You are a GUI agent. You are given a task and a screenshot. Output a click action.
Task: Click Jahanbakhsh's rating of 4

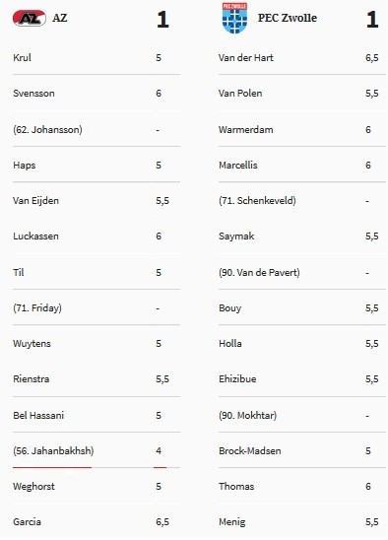coord(159,450)
